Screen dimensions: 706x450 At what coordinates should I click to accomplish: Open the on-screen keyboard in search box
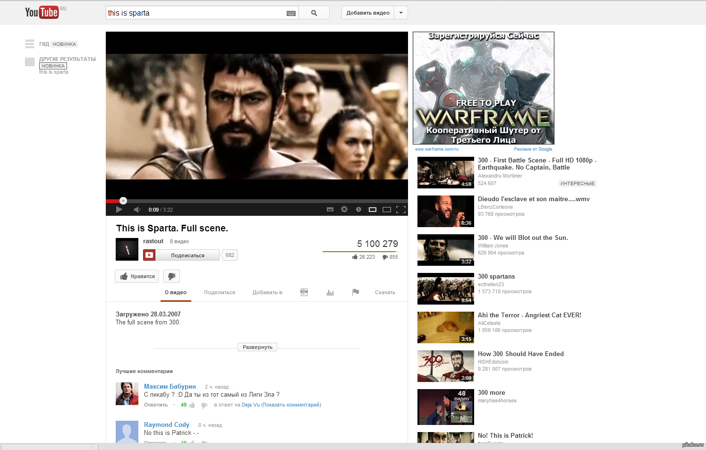click(291, 13)
